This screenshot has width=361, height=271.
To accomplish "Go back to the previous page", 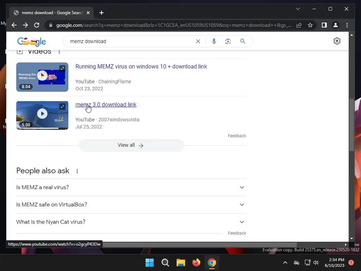I will click(14, 25).
